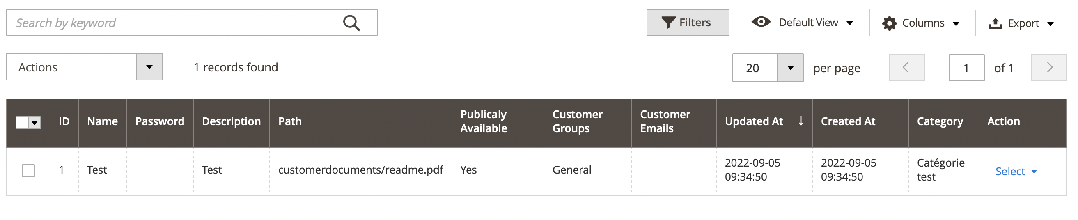Click the Export upload icon
Image resolution: width=1078 pixels, height=220 pixels.
pyautogui.click(x=995, y=23)
